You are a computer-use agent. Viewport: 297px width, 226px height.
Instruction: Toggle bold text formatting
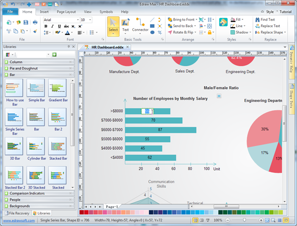46,26
